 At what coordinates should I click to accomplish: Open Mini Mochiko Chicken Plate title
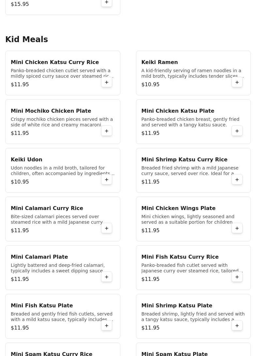[x=51, y=111]
